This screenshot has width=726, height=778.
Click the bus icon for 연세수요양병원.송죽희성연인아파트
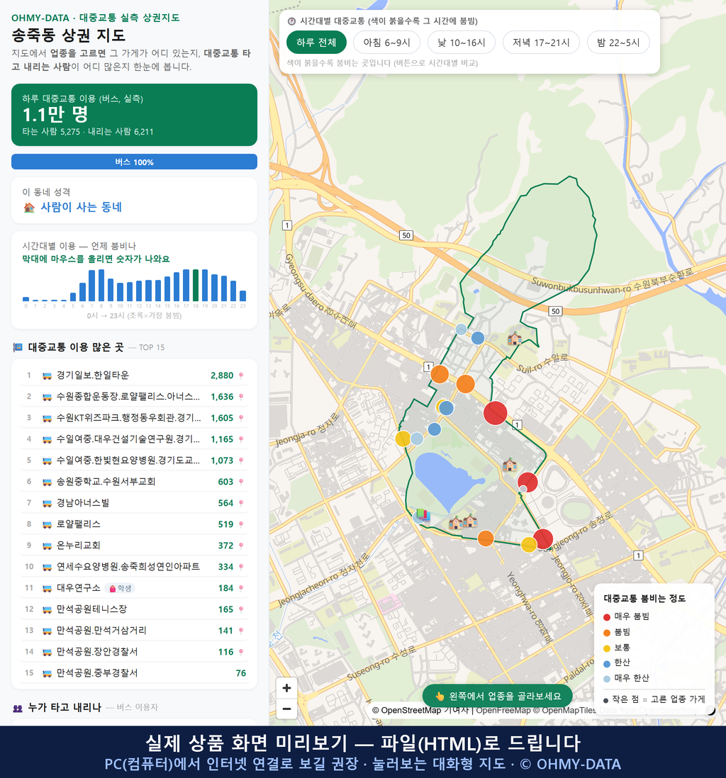(x=48, y=567)
